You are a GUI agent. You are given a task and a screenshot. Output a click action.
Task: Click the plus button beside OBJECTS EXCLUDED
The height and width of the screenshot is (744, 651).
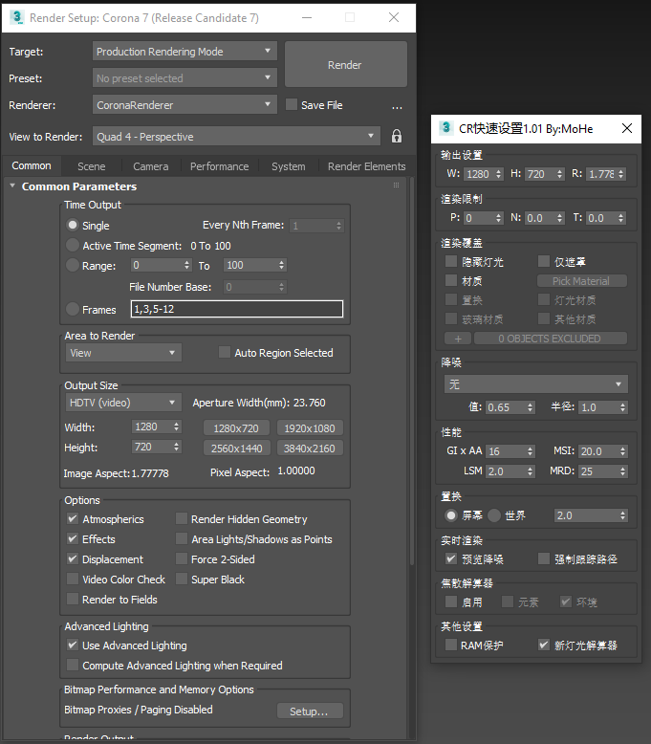[457, 339]
